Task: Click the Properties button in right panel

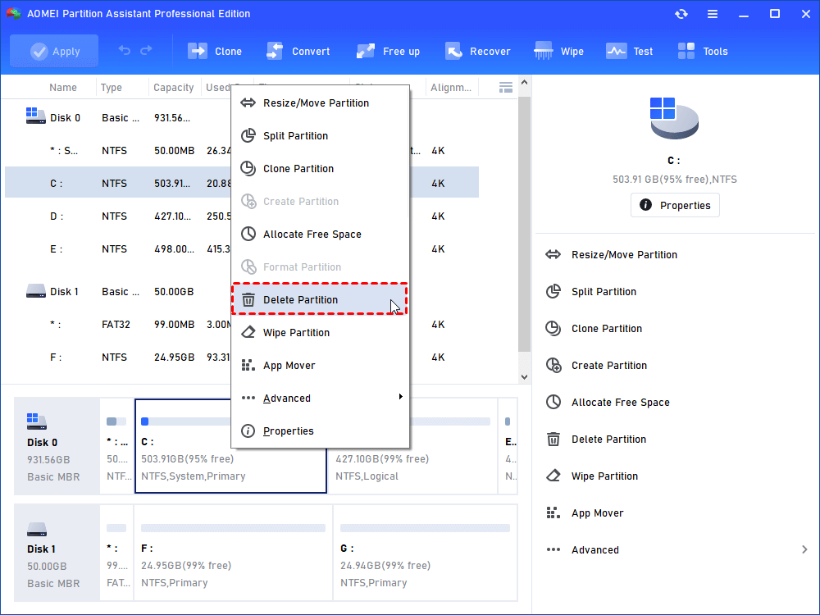Action: (x=675, y=205)
